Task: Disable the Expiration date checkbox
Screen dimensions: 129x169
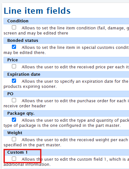Action: pos(14,81)
